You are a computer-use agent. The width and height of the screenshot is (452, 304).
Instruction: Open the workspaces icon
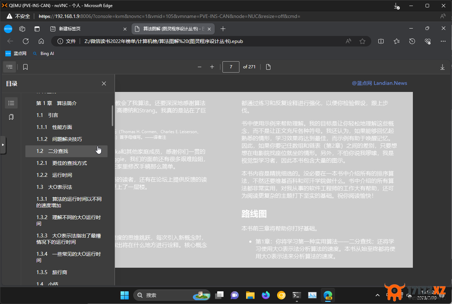pos(22,29)
